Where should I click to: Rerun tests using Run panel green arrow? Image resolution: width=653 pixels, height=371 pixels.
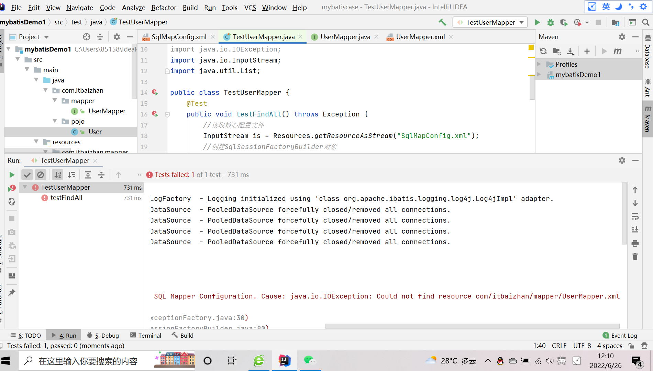(12, 175)
